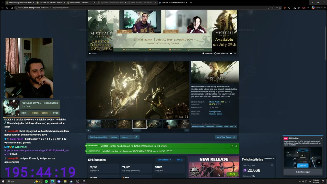
Task: Click the Action tag
Action: [x=226, y=126]
